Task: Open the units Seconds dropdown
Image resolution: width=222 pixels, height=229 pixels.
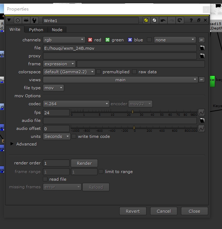Action: [x=57, y=136]
